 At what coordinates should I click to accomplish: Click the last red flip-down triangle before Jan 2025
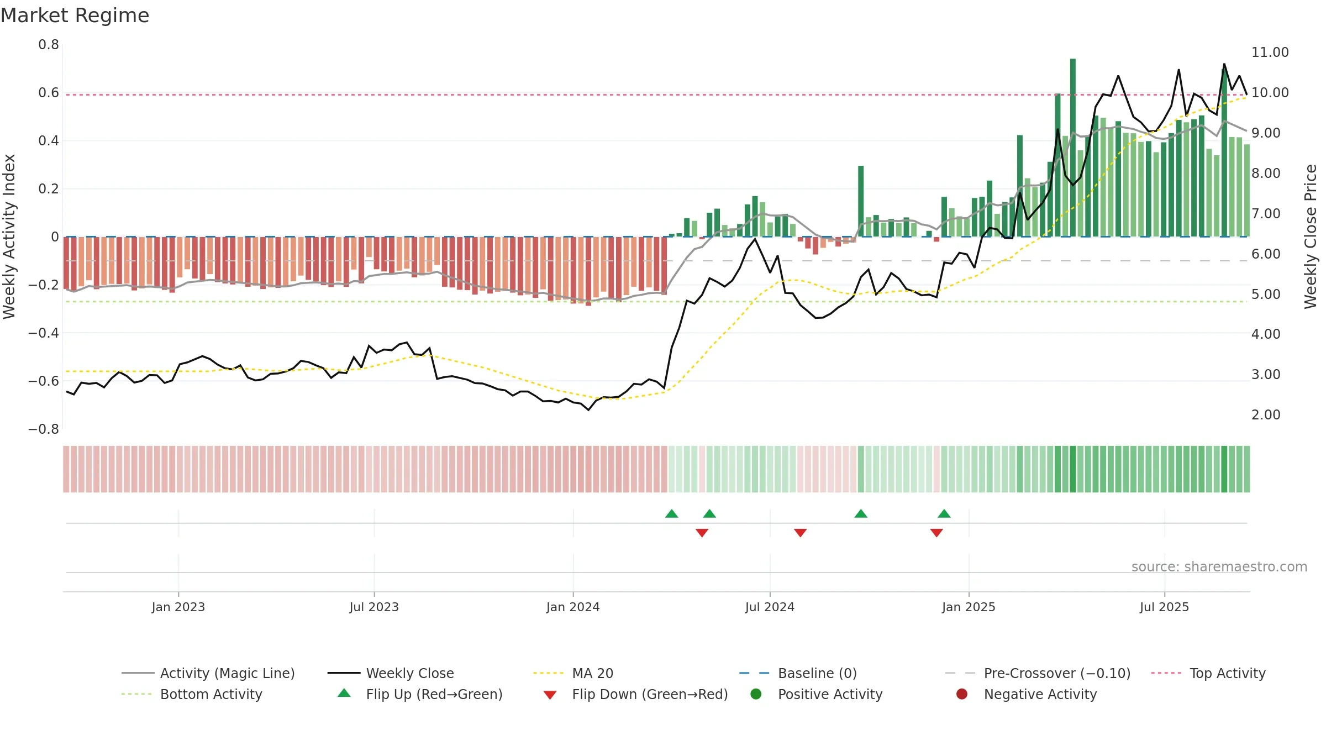click(x=936, y=533)
